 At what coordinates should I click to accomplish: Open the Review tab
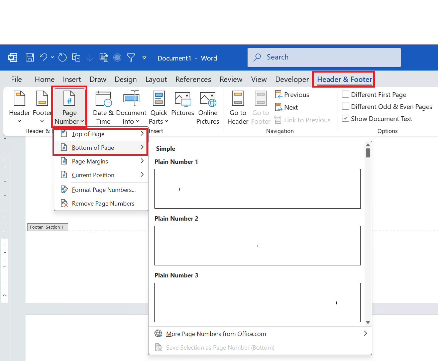[x=231, y=79]
